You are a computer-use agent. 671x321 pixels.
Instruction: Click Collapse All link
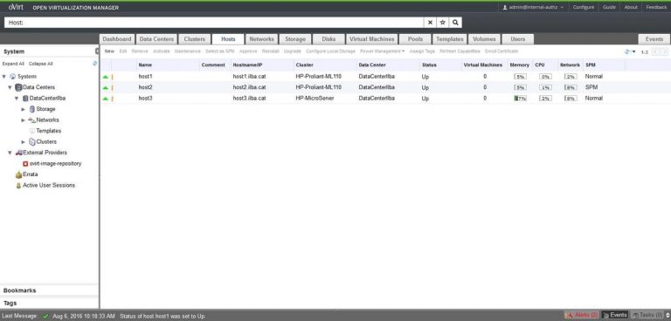(41, 64)
